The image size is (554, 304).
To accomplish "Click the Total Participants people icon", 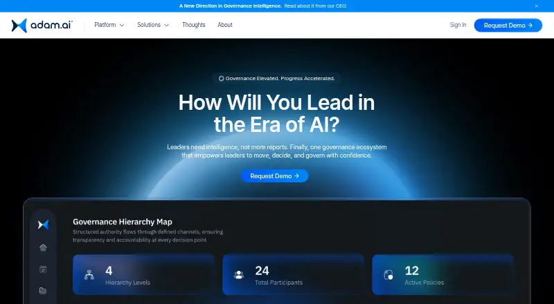I will tap(239, 275).
